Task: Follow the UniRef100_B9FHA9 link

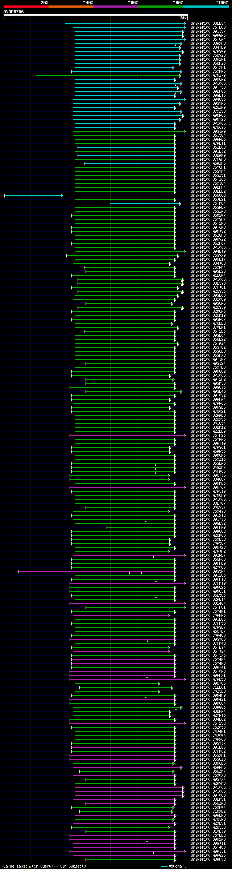Action: click(208, 528)
